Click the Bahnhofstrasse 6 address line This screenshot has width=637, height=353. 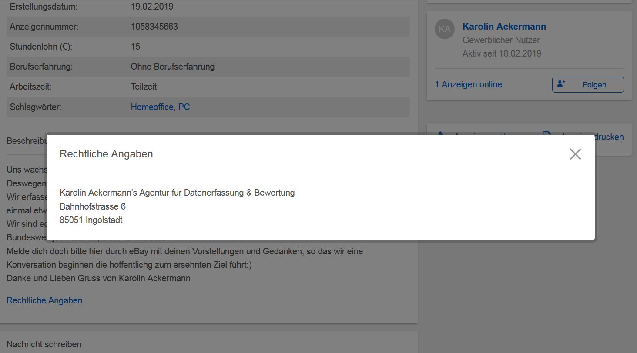93,206
